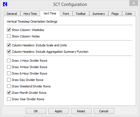This screenshot has width=140, height=117.
Task: Enable Draw 1-Hour Divider Rows
Action: tap(9, 61)
